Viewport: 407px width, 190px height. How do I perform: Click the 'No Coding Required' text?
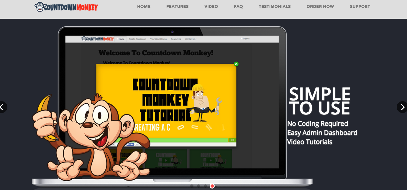tap(318, 124)
